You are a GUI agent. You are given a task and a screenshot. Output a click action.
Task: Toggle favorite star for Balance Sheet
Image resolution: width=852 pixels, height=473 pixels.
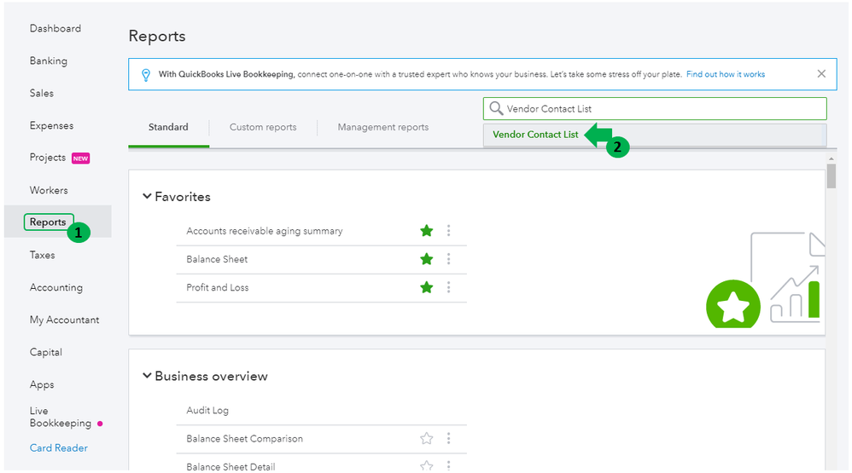click(427, 259)
